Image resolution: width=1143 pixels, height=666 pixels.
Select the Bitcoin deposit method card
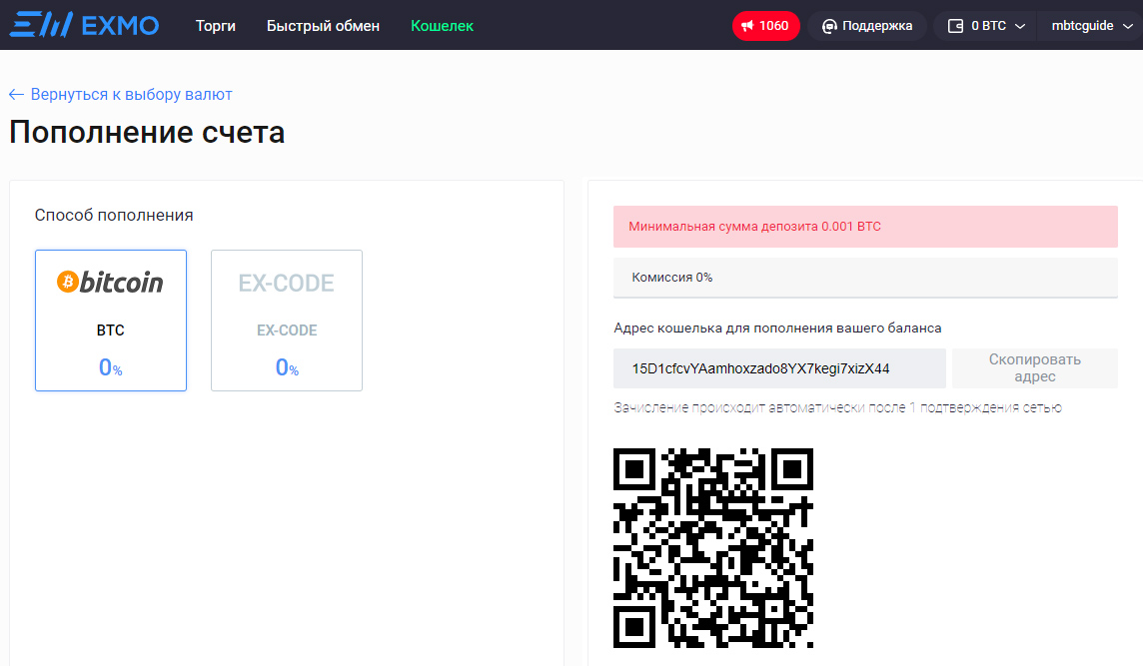point(110,320)
